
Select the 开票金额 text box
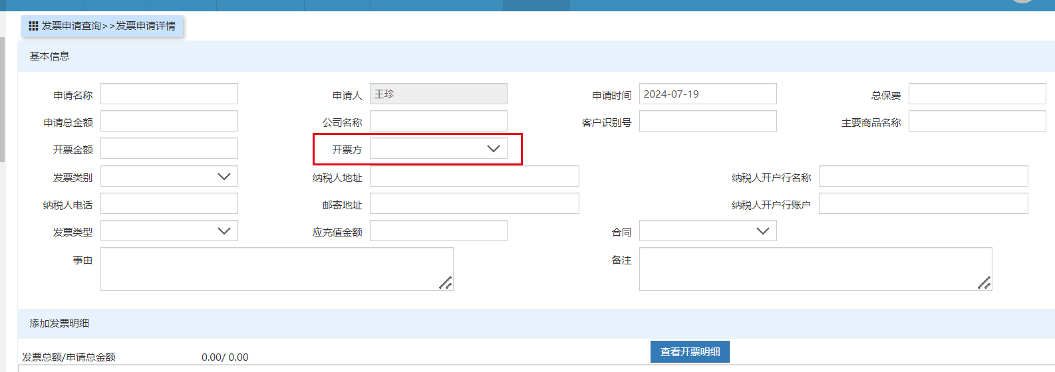[169, 149]
